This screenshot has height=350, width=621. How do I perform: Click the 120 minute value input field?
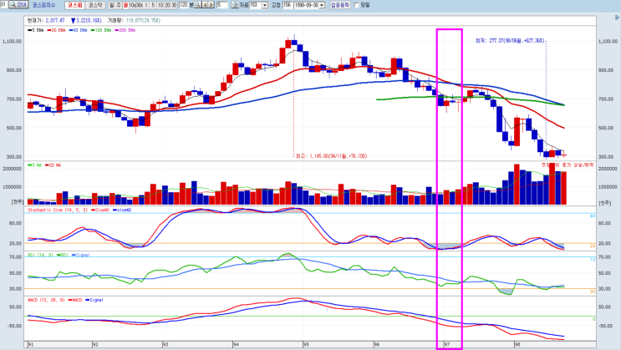coord(183,5)
